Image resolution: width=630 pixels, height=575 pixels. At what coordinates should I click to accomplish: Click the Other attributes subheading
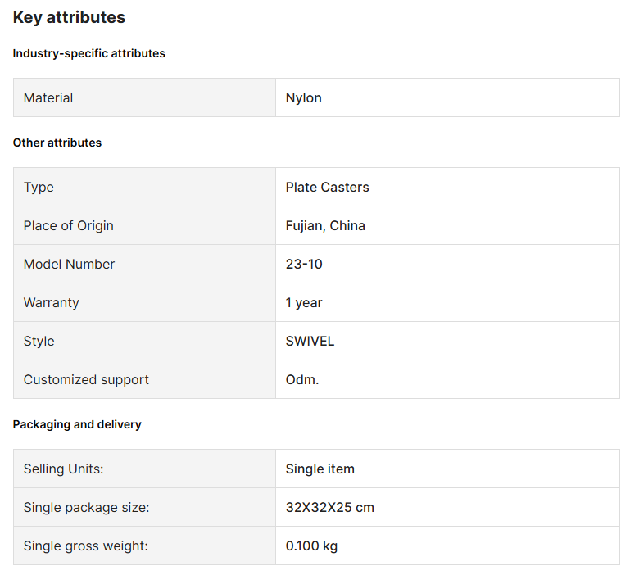coord(57,143)
